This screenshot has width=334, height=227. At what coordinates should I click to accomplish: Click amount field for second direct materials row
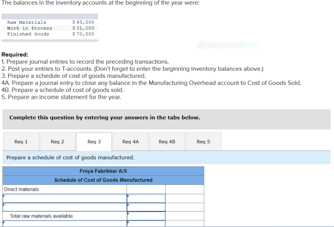146,207
